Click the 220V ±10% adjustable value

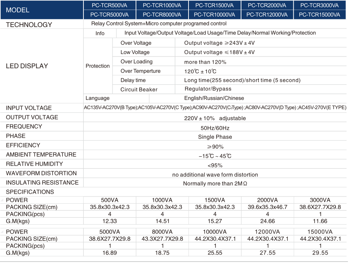coord(215,118)
